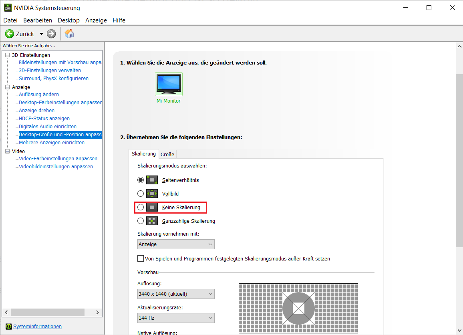The height and width of the screenshot is (335, 463).
Task: Click the Systeminformationen icon
Action: (x=9, y=327)
